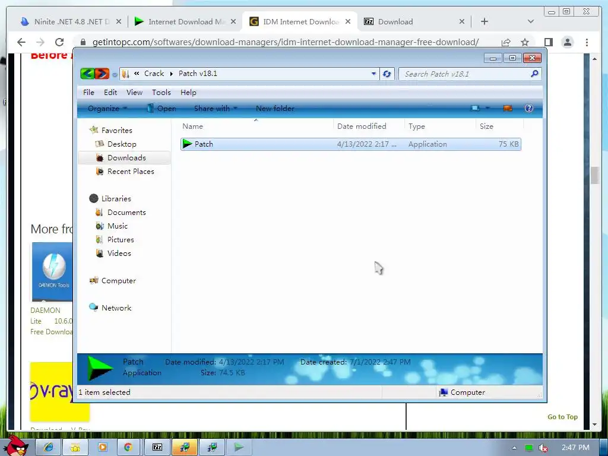Image resolution: width=608 pixels, height=456 pixels.
Task: Open the Edit menu
Action: pos(110,92)
